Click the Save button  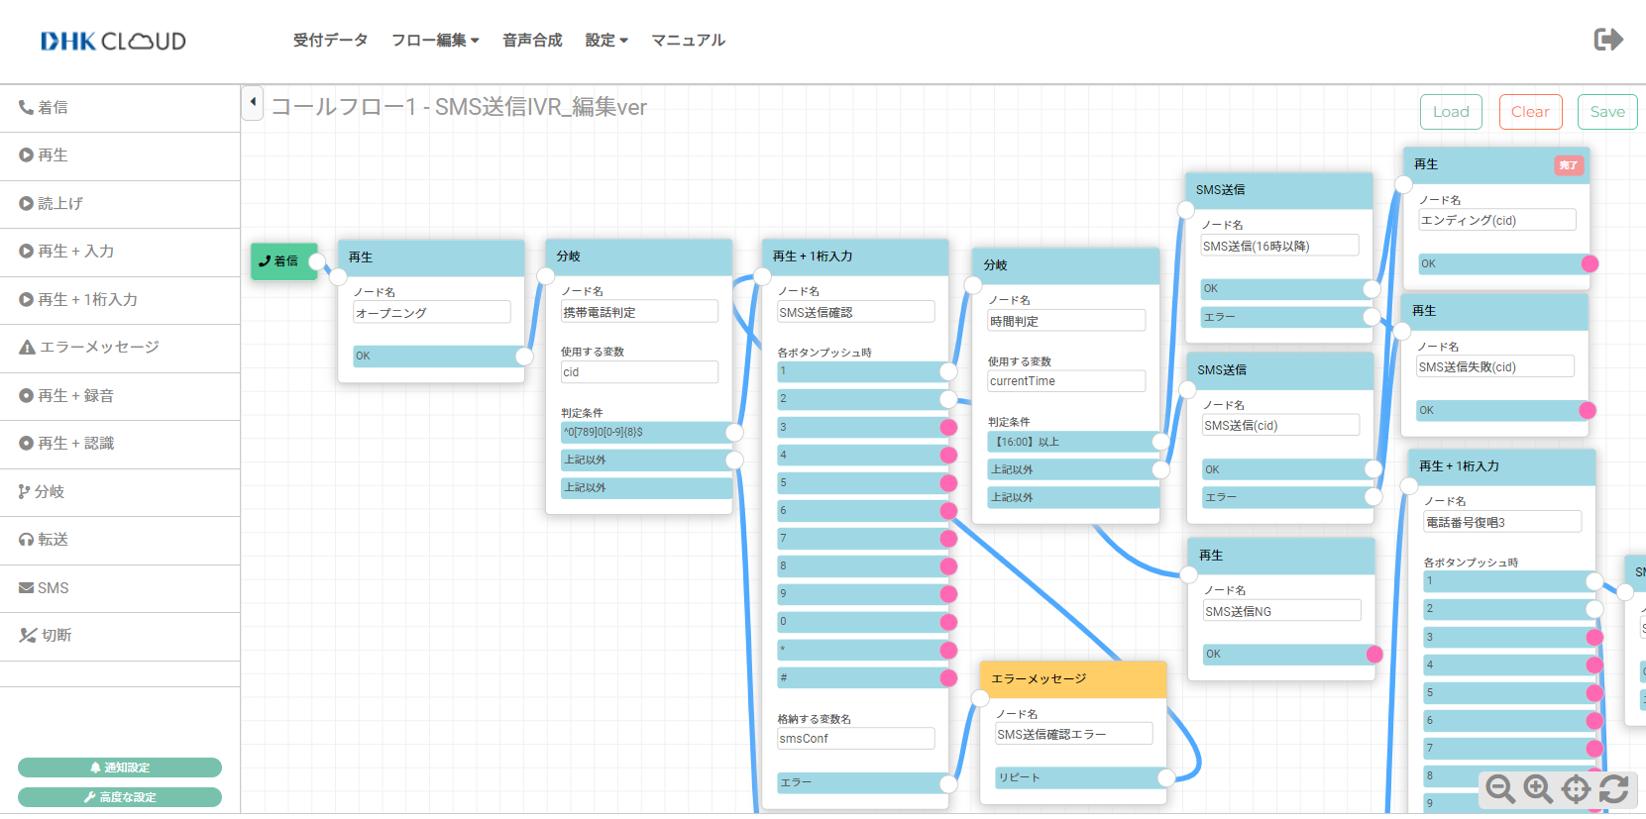click(1607, 112)
